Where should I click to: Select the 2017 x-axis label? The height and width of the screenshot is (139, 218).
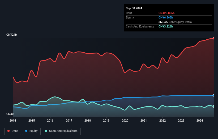pyautogui.click(x=69, y=121)
